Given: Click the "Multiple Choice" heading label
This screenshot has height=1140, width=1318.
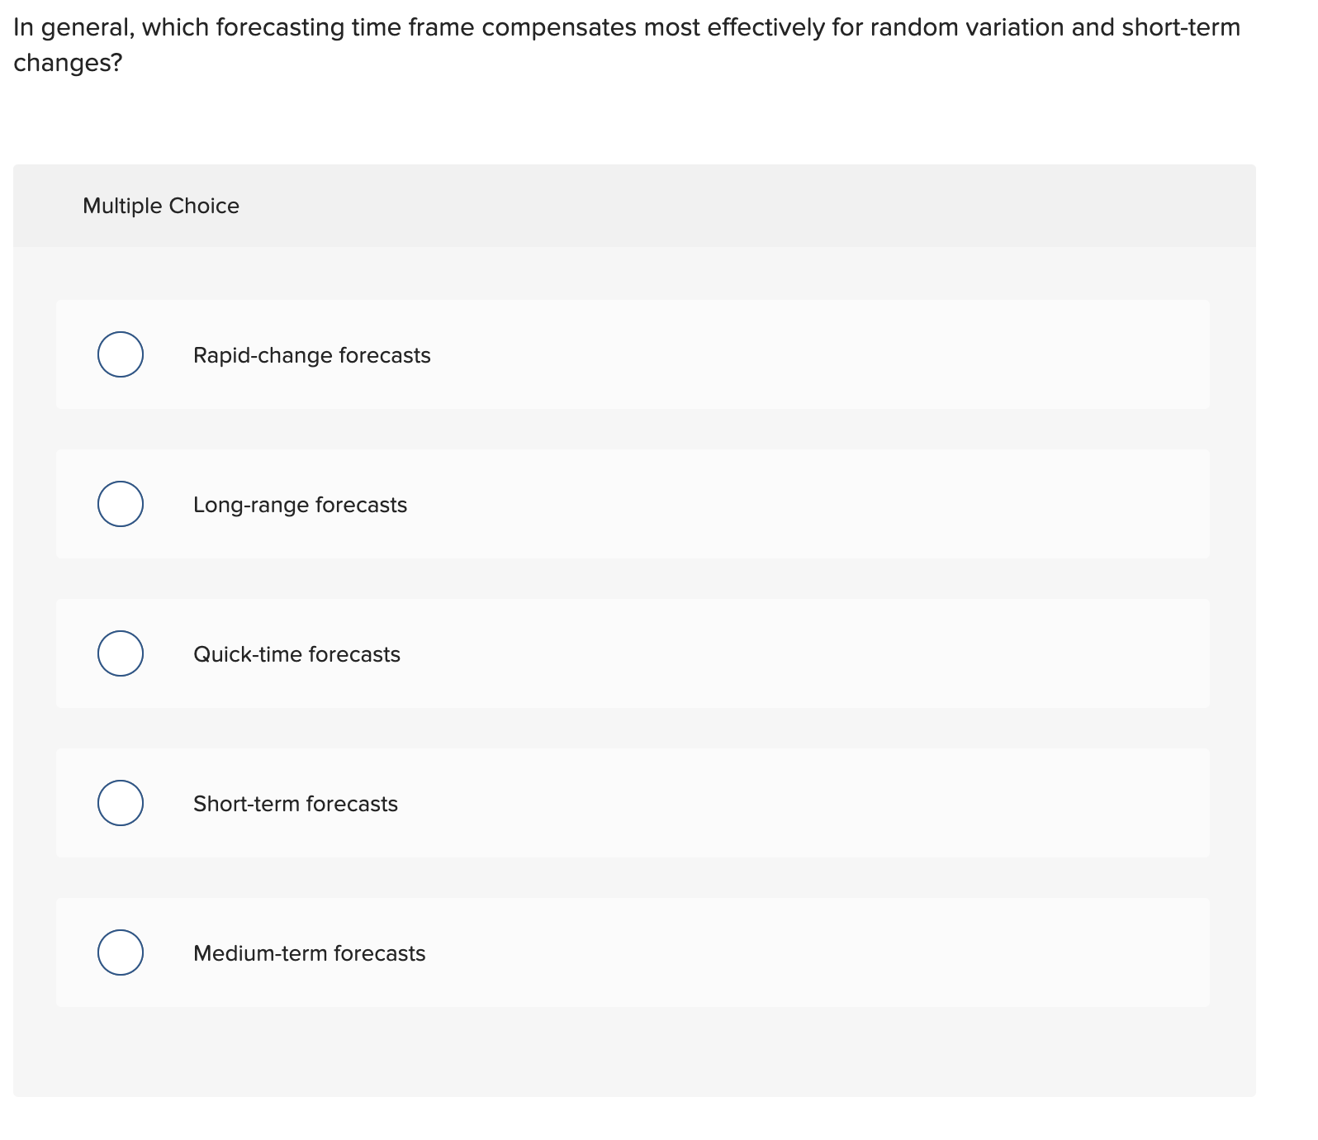Looking at the screenshot, I should 161,206.
